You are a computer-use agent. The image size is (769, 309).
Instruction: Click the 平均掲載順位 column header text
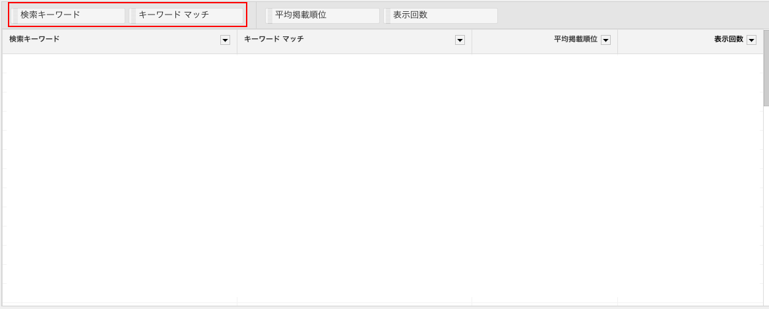click(x=576, y=40)
